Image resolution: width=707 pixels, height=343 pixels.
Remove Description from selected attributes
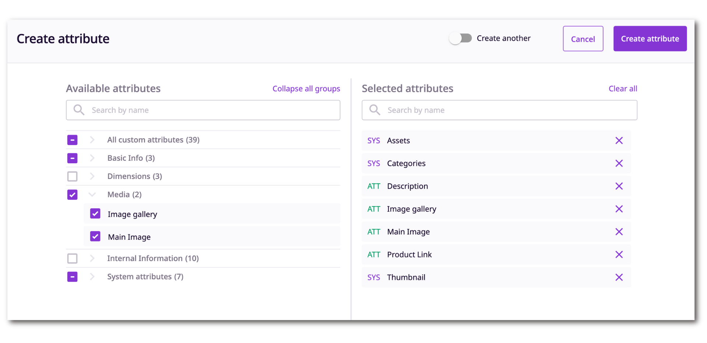619,186
